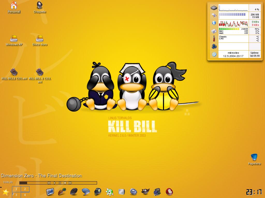Click the clock icon in the monitor widget

(214, 54)
